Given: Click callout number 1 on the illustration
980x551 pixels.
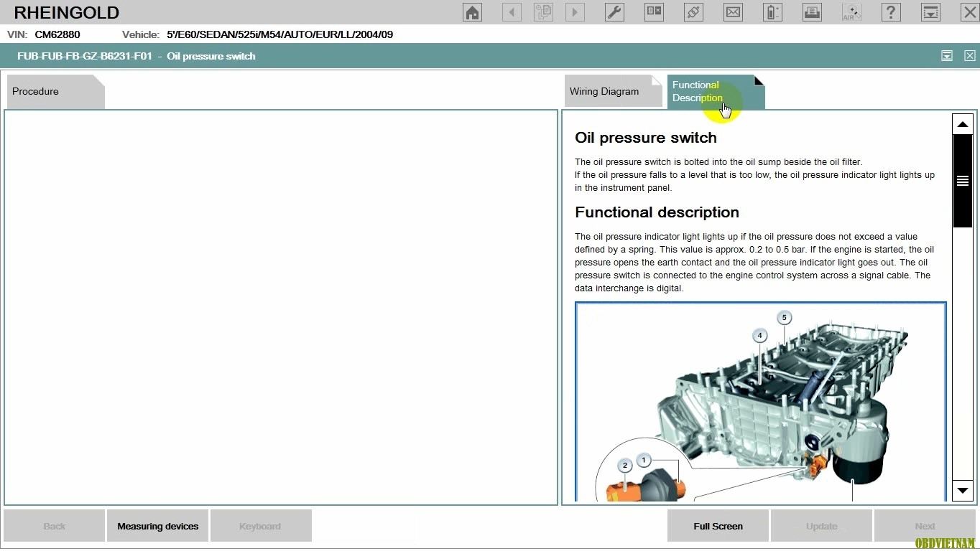Looking at the screenshot, I should (644, 460).
